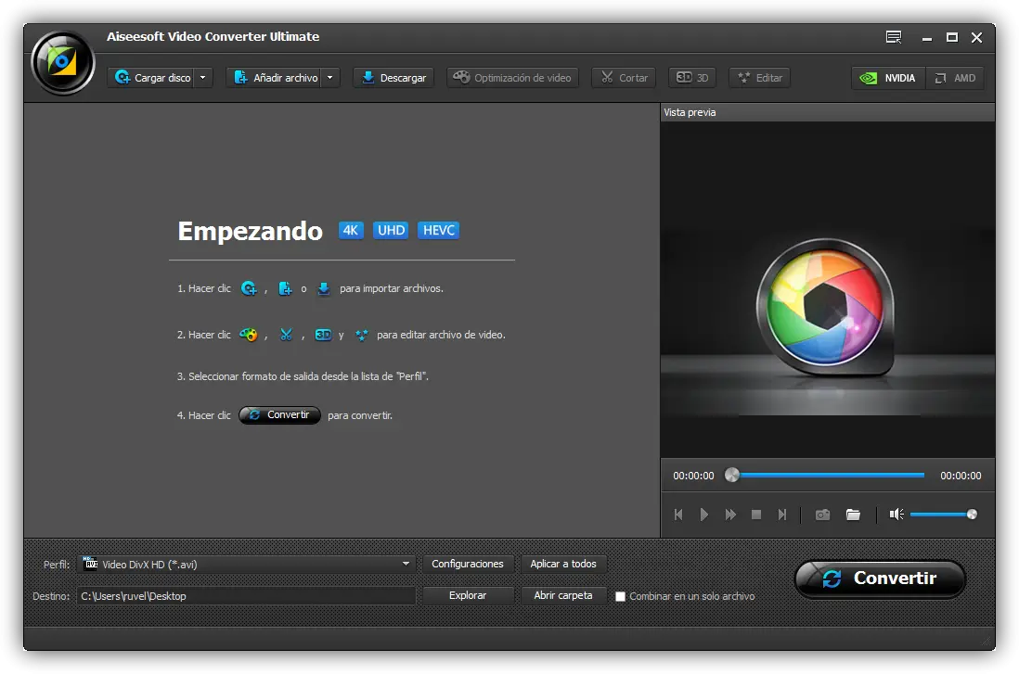Click the load disc icon in step 1
Screen dimensions: 1019x674
[249, 288]
